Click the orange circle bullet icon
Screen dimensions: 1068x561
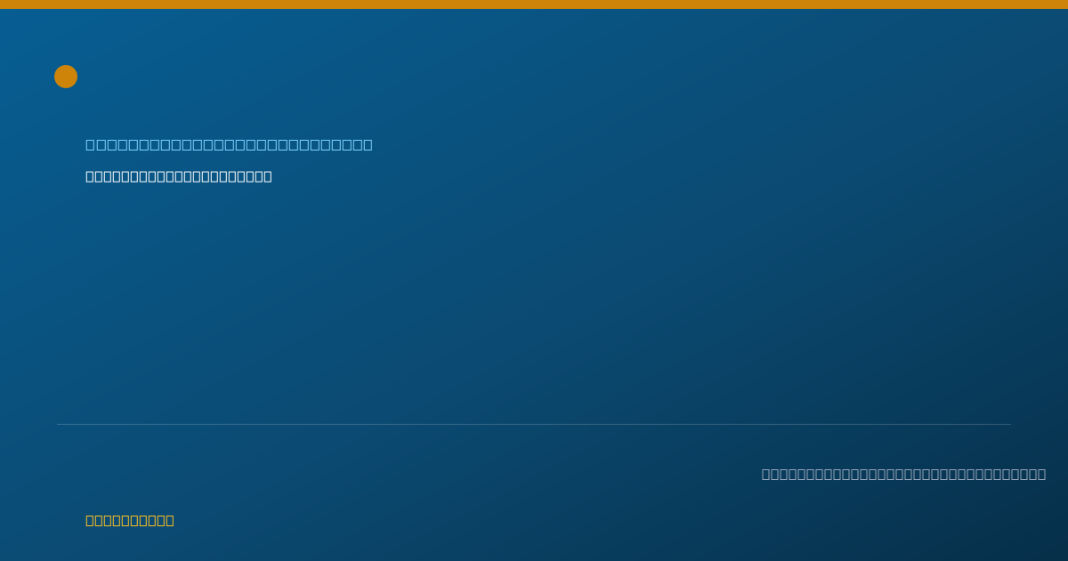[66, 77]
